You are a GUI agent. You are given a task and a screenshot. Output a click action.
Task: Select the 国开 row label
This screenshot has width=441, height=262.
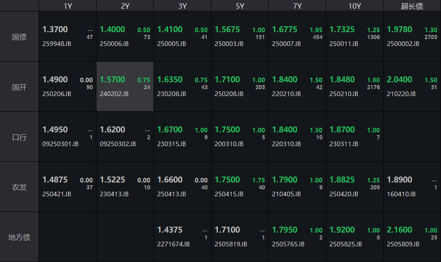[19, 87]
